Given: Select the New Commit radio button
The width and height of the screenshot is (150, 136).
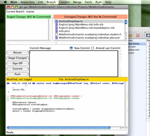Looking at the screenshot, I should (71, 48).
